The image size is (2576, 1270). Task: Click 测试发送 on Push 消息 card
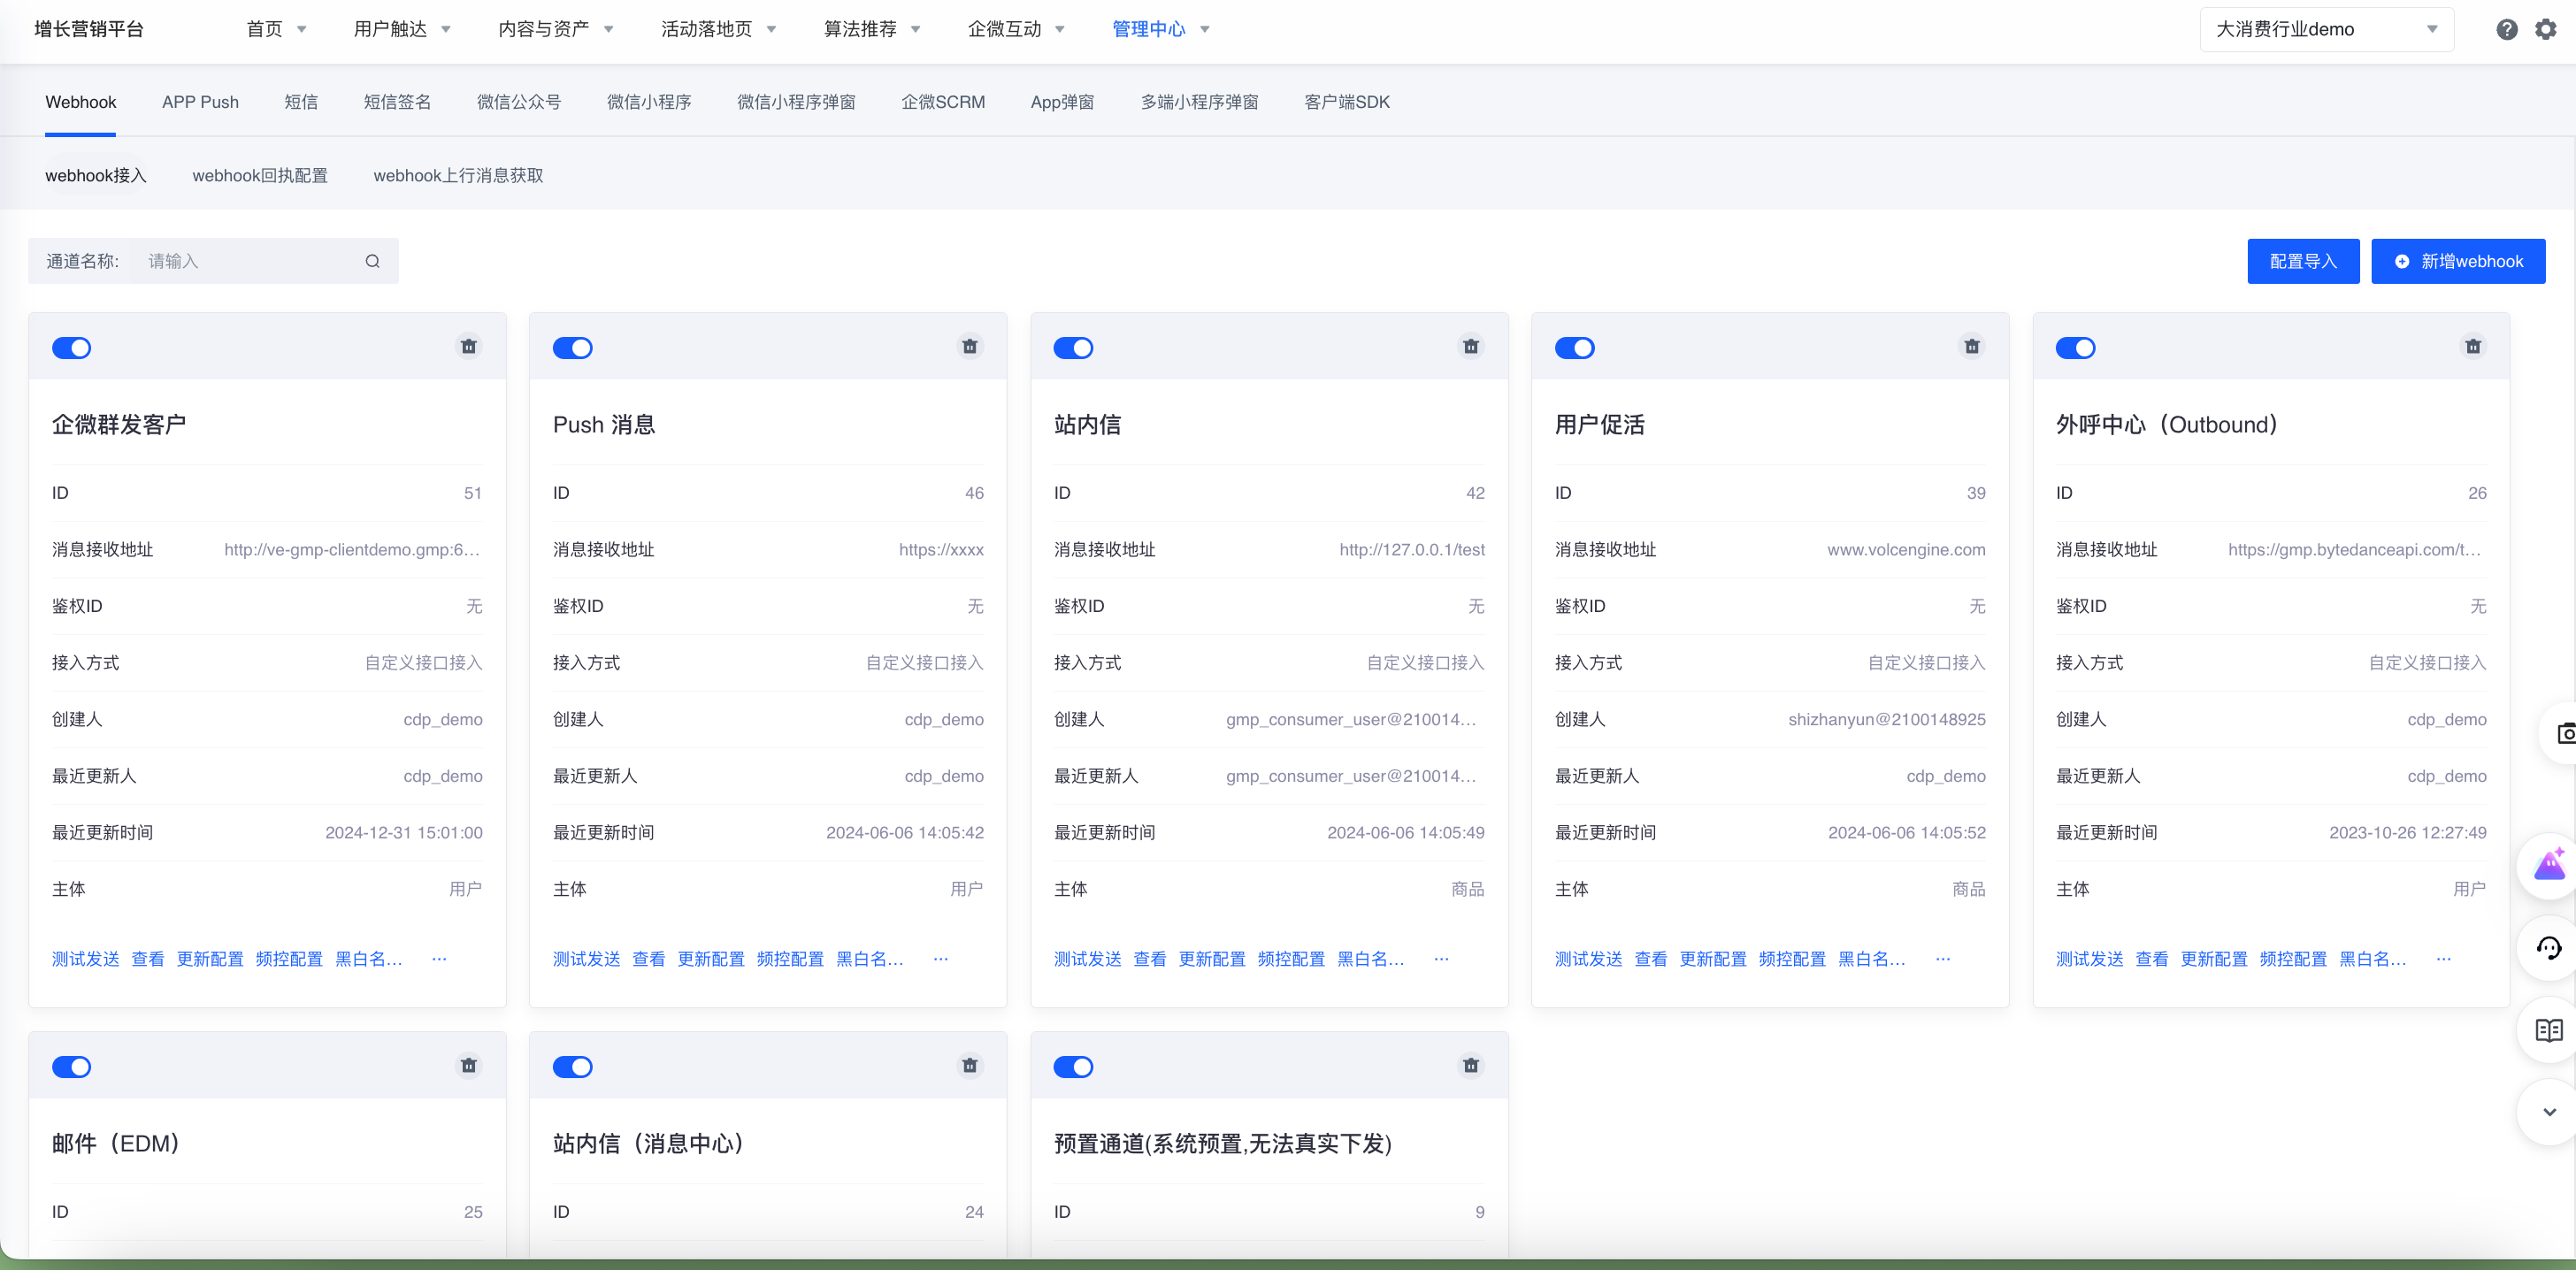(x=586, y=959)
